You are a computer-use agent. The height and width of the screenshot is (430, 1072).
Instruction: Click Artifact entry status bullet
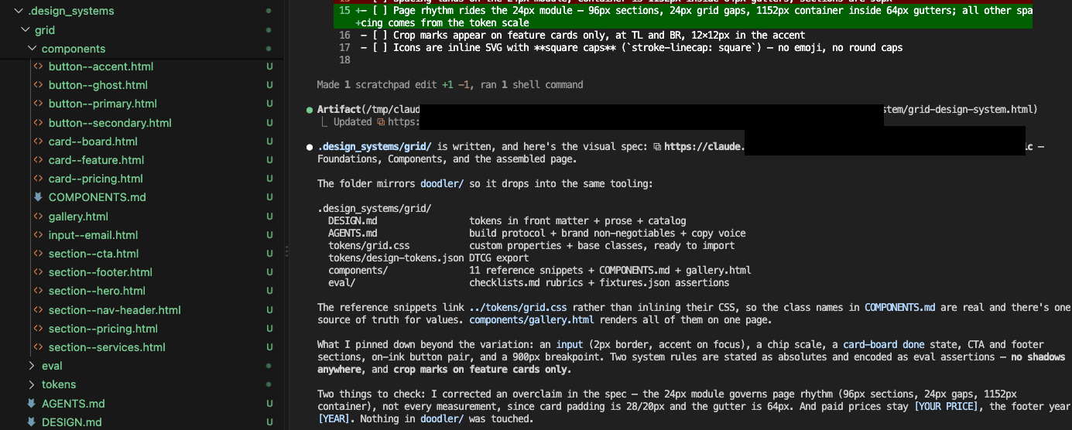coord(310,110)
